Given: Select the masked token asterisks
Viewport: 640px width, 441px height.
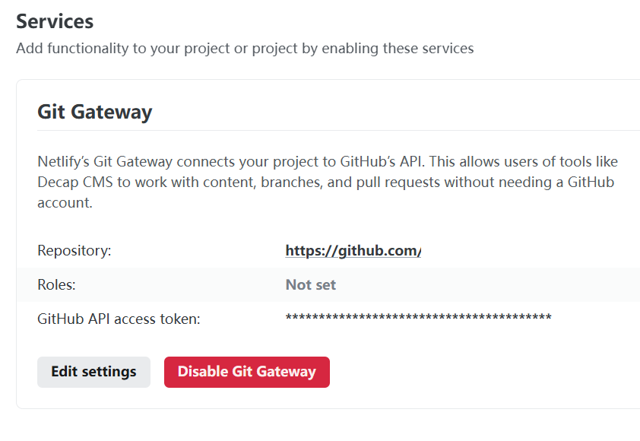Looking at the screenshot, I should pyautogui.click(x=417, y=319).
